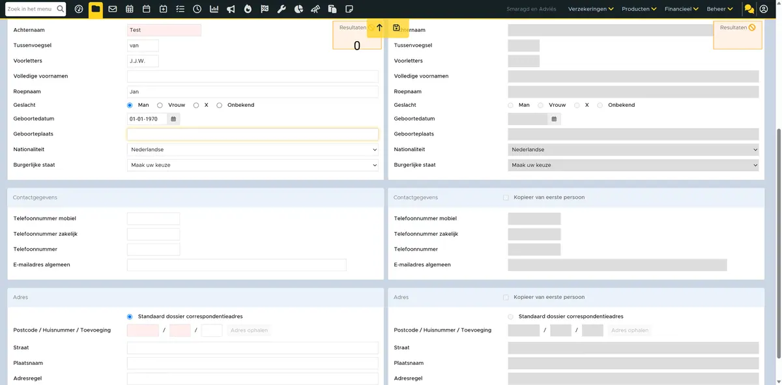782x385 pixels.
Task: Click the yellow save disk button
Action: pyautogui.click(x=396, y=27)
